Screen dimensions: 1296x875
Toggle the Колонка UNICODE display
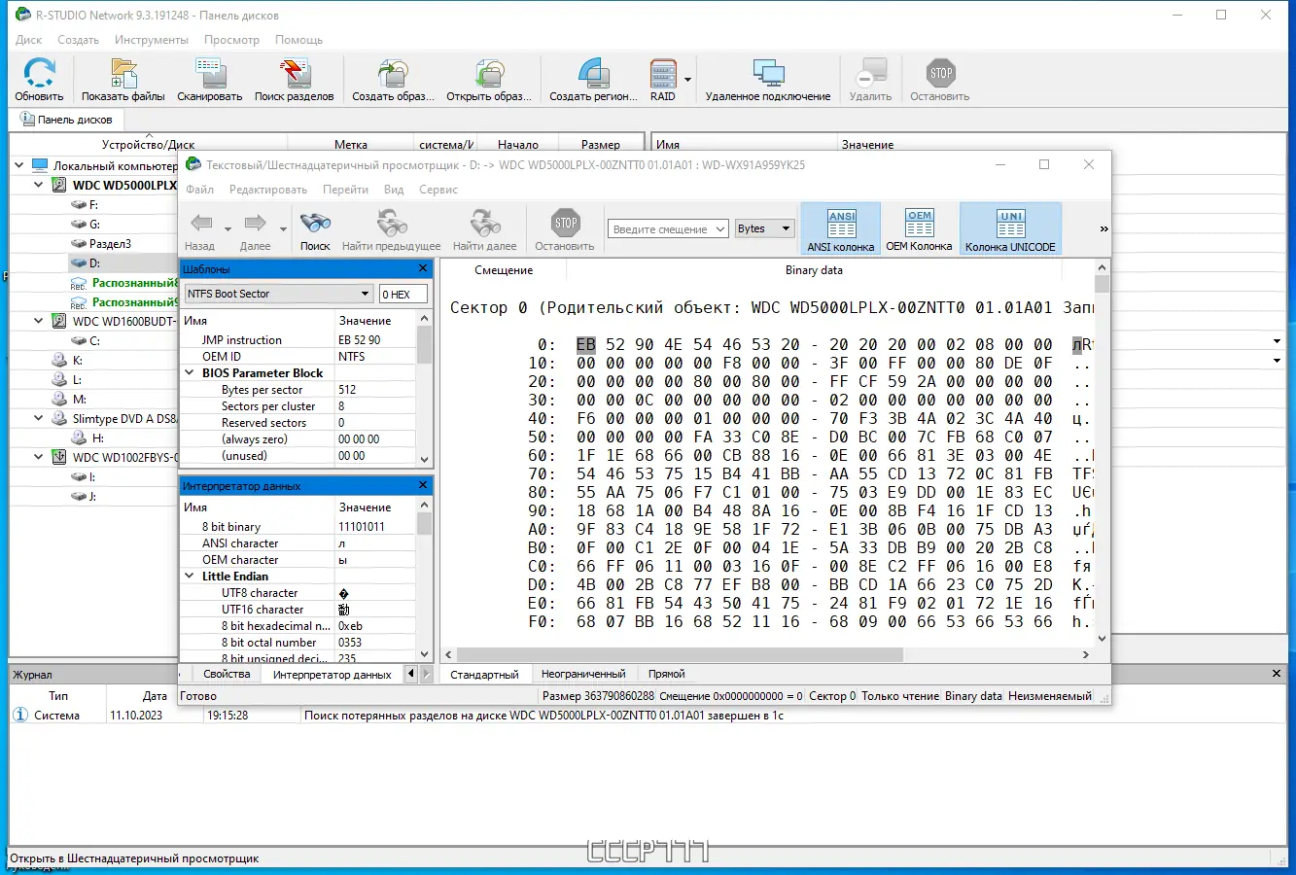[x=1010, y=228]
